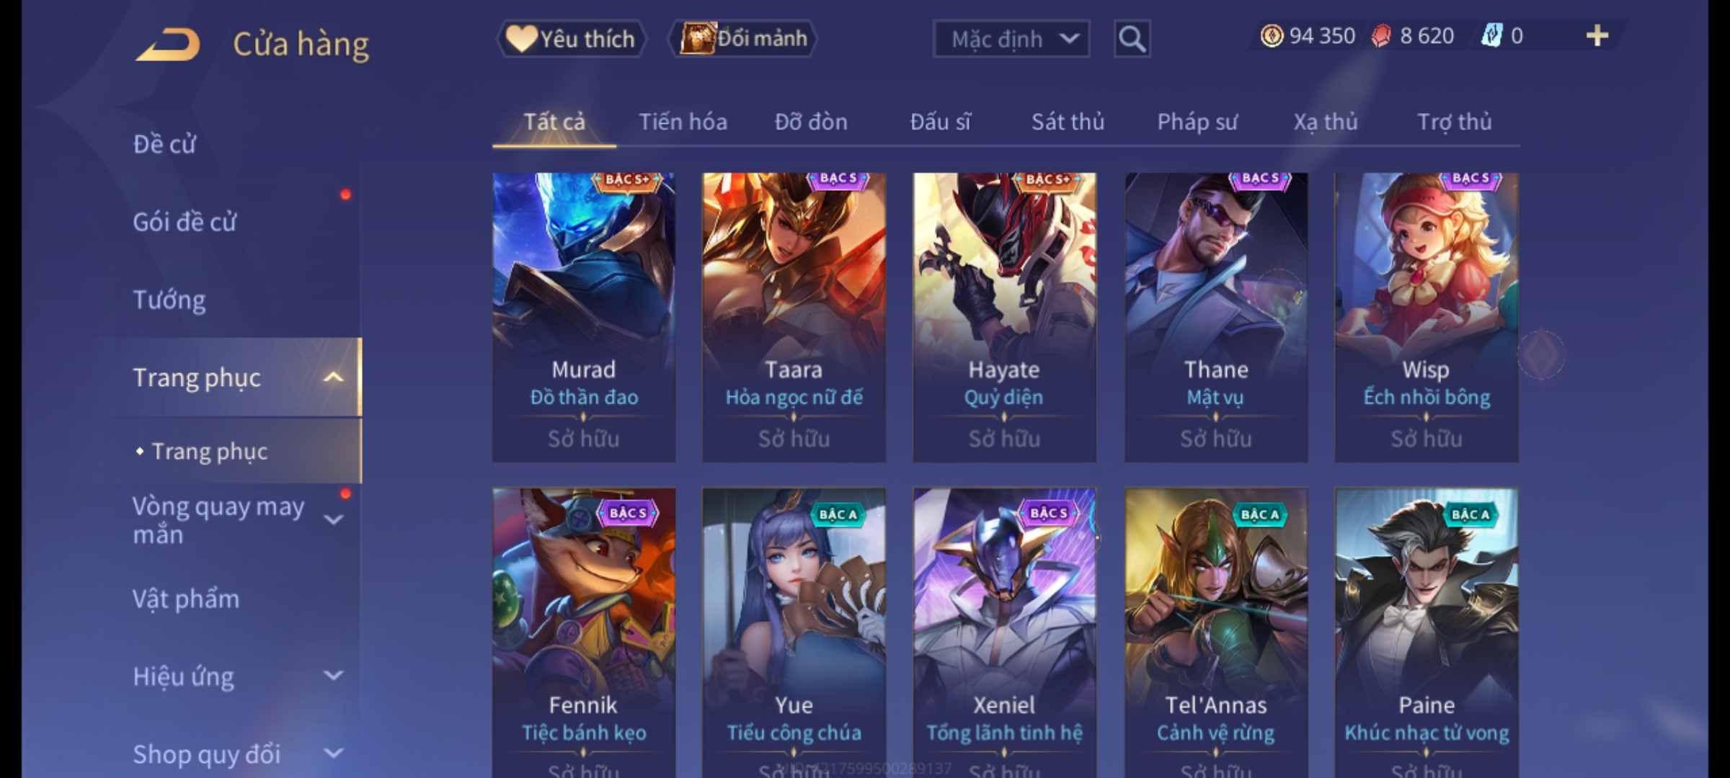Select Murad Đồ thần đao skin card
The height and width of the screenshot is (778, 1730).
584,317
